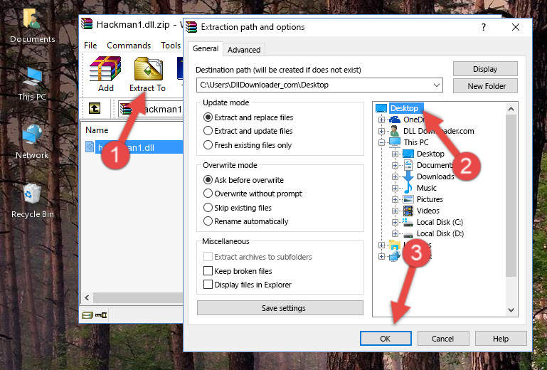Screen dimensions: 547x370
Task: Expand the Local Disk (D:) node
Action: (x=395, y=233)
